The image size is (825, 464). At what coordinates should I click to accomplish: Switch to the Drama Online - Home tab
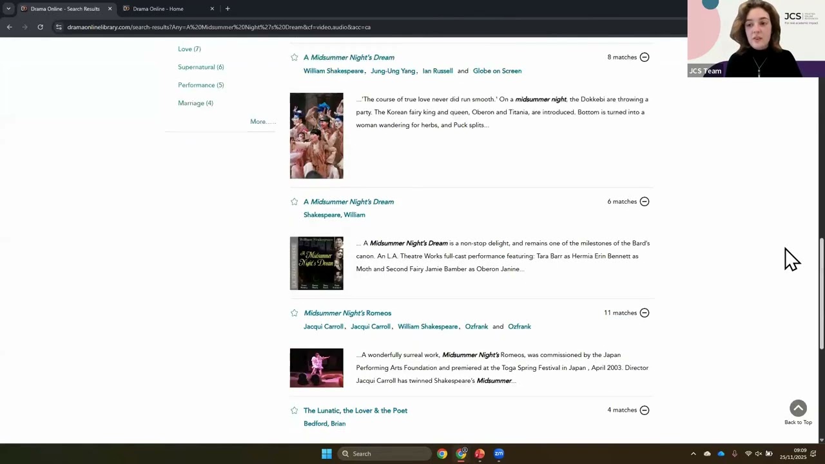tap(168, 8)
